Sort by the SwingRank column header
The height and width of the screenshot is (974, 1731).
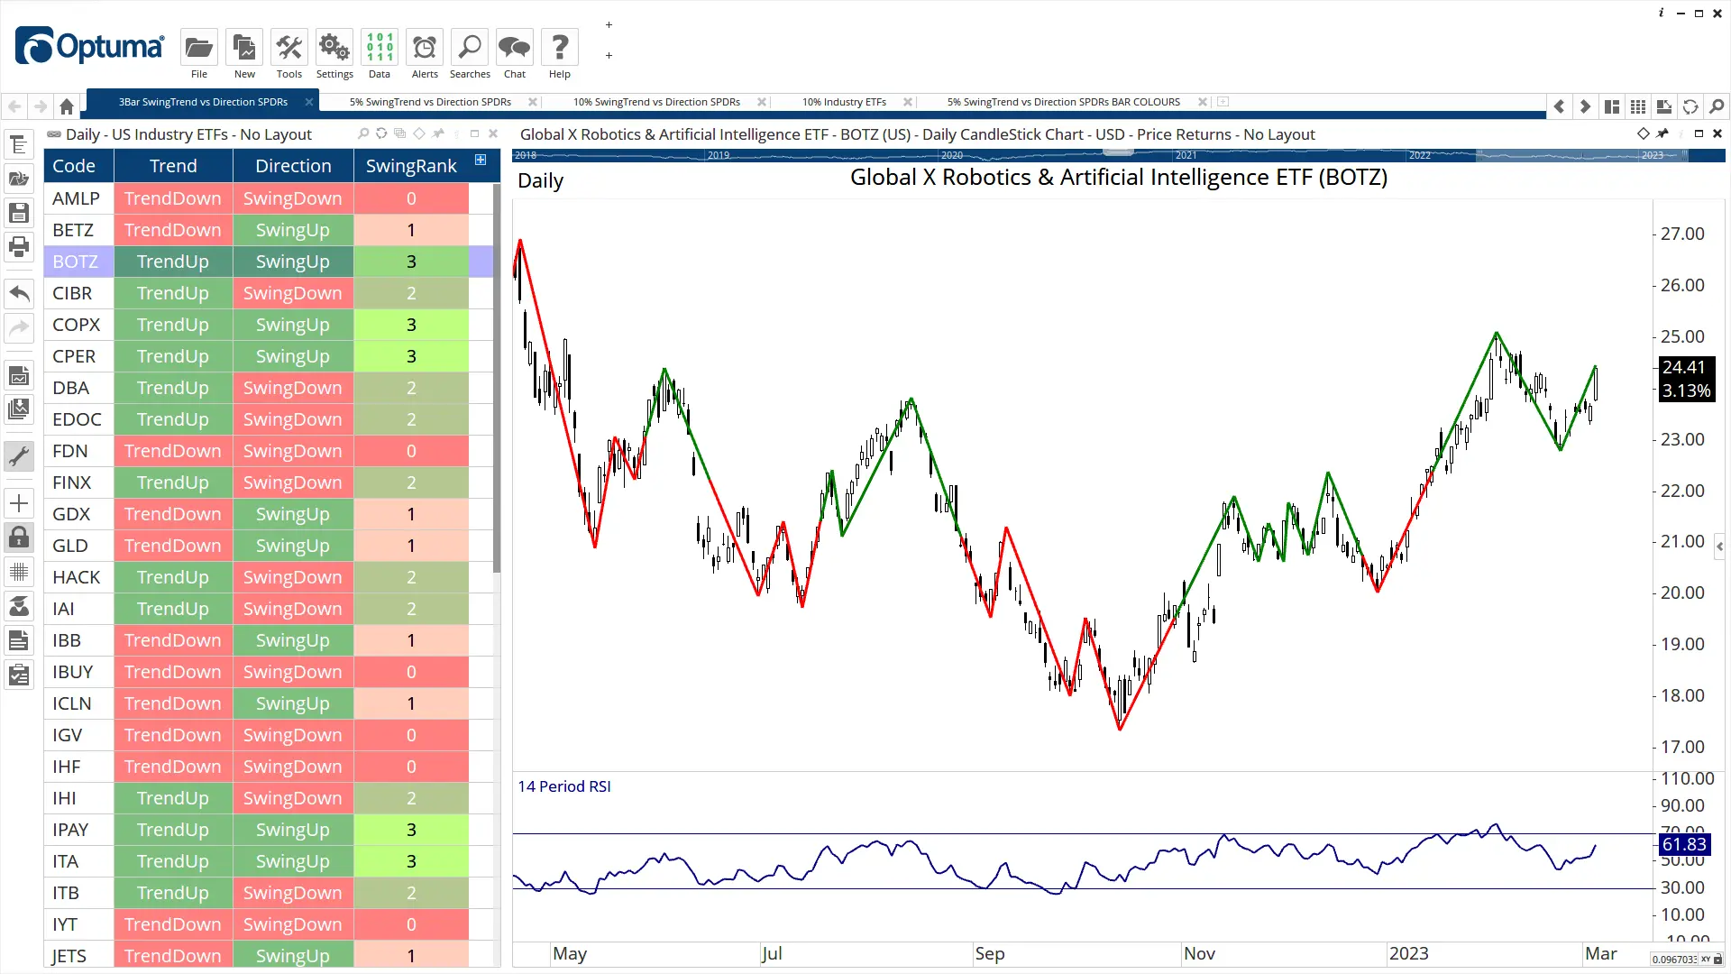[x=411, y=166]
